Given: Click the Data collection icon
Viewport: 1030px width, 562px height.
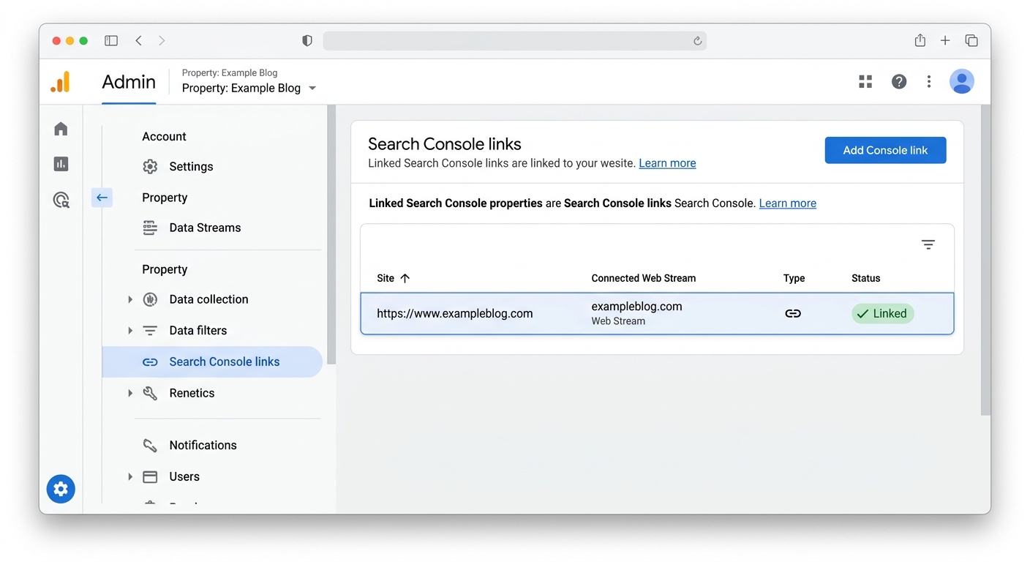Looking at the screenshot, I should [150, 299].
